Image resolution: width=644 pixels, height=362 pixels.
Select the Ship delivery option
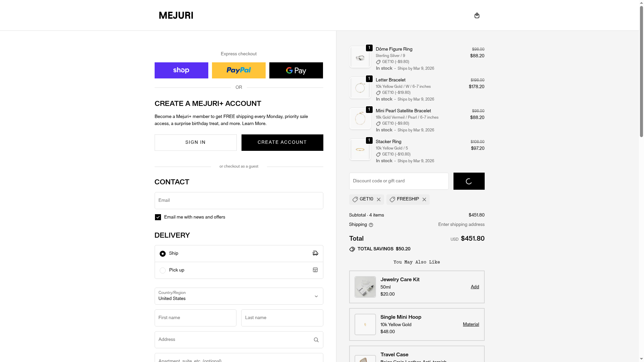point(163,254)
